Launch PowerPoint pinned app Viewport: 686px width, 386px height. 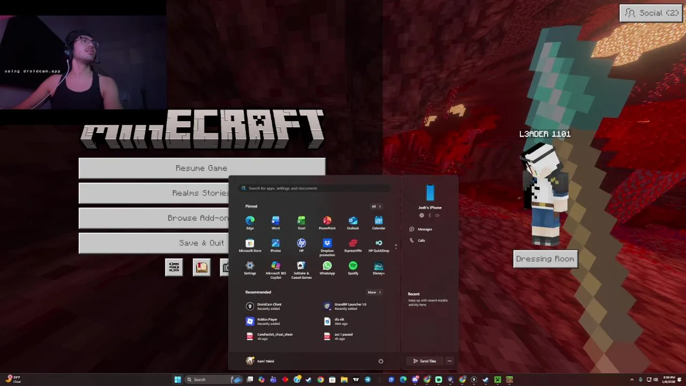click(327, 222)
